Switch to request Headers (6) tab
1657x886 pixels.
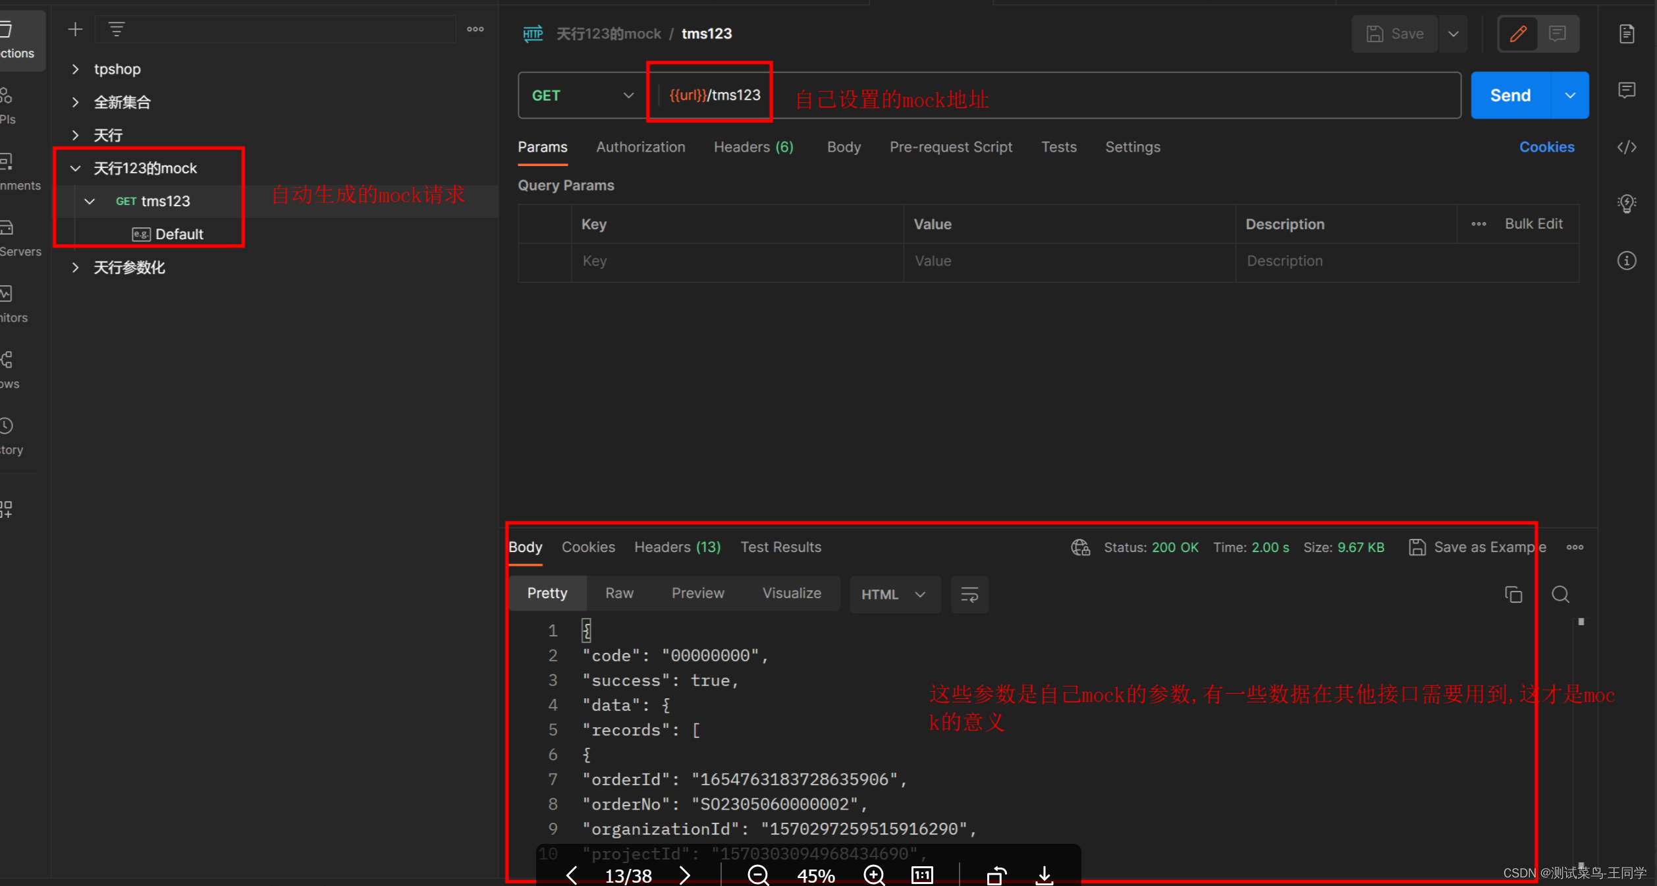[753, 147]
